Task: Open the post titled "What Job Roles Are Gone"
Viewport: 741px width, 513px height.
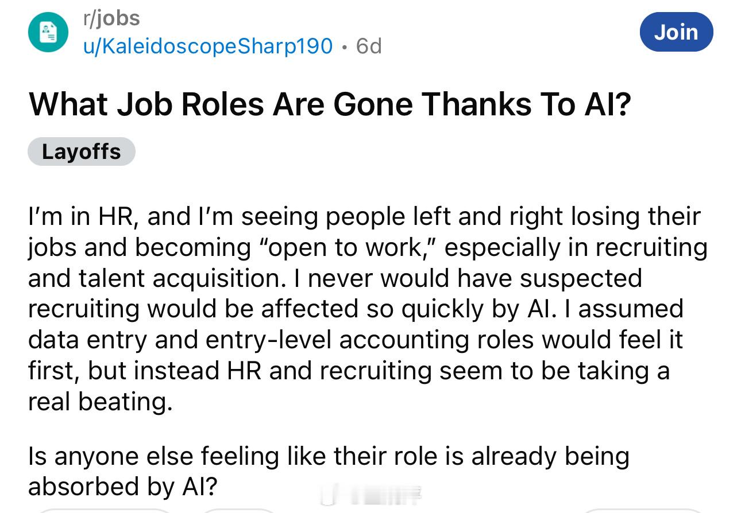Action: point(329,104)
